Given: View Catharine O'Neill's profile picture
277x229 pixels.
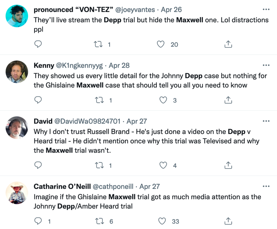Looking at the screenshot, I should tap(17, 193).
